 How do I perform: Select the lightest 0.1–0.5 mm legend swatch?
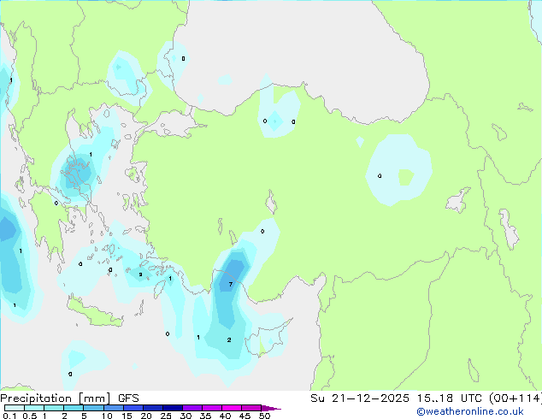[15, 408]
